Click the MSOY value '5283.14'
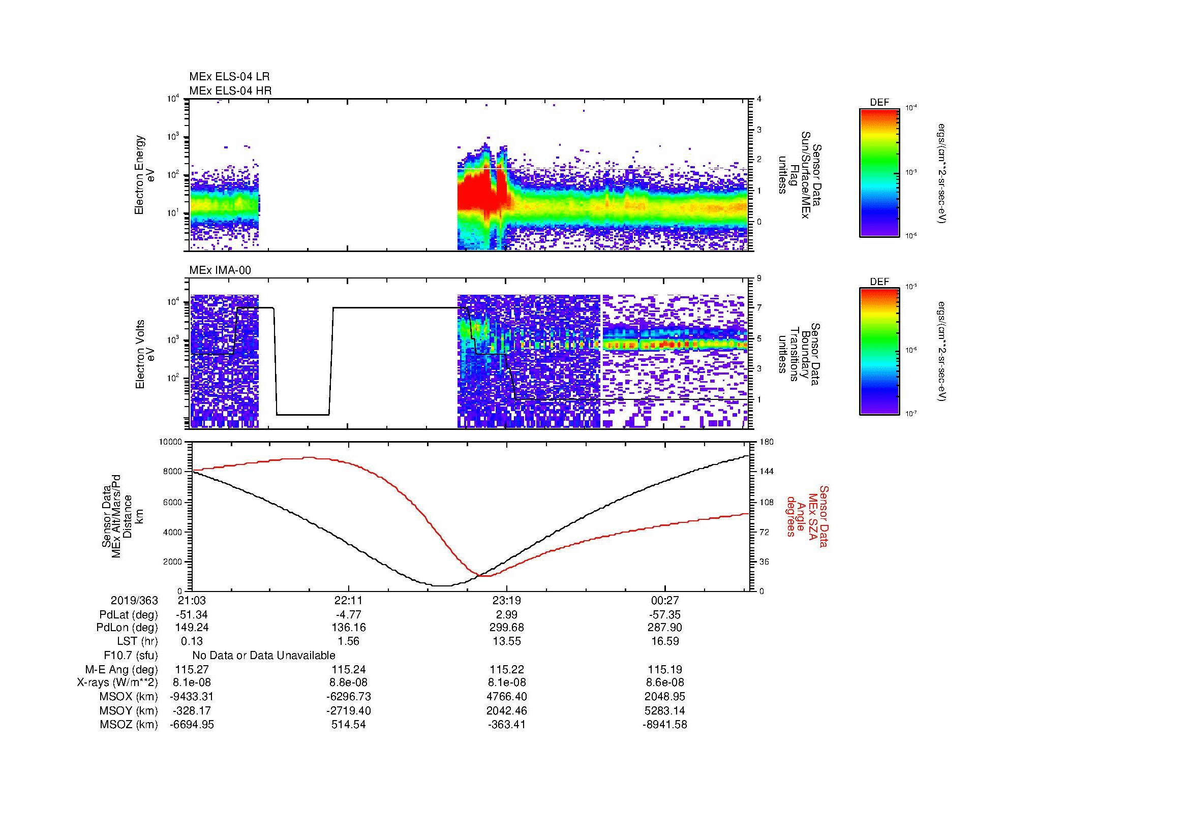1189x840 pixels. click(x=664, y=711)
